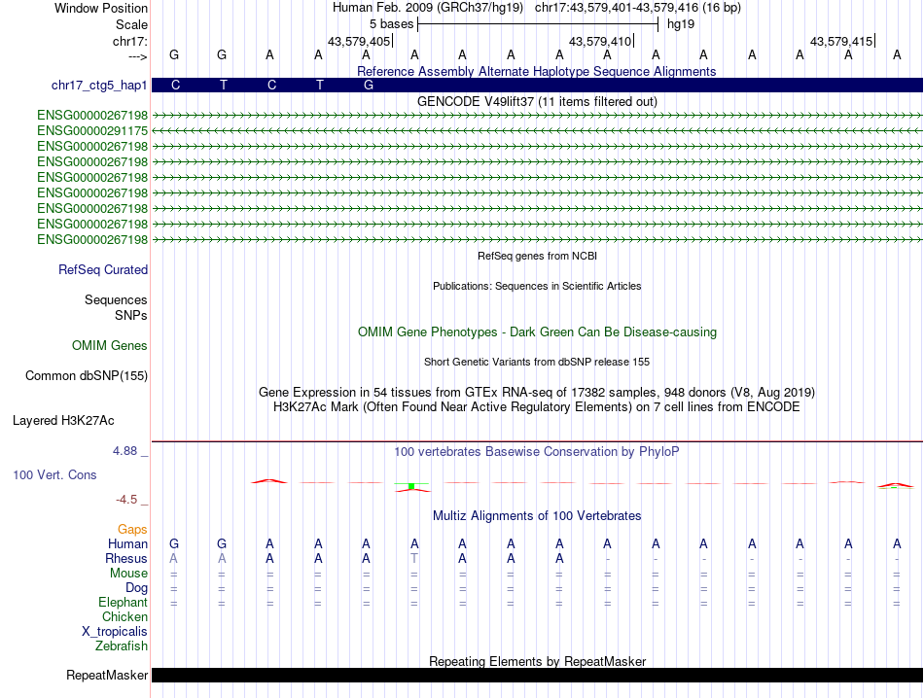The height and width of the screenshot is (698, 924).
Task: Open the RefSeq genes from NCBI title
Action: (x=537, y=257)
